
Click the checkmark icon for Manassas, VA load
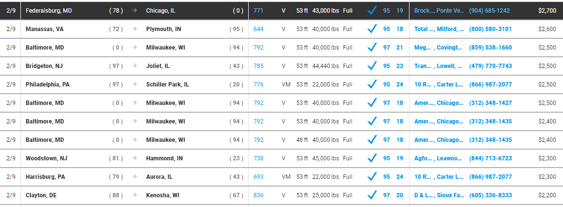point(372,29)
